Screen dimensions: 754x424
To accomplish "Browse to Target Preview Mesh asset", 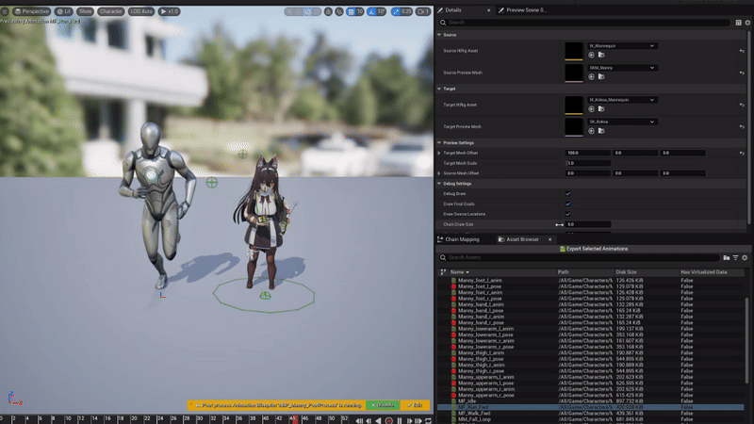I will pyautogui.click(x=601, y=131).
